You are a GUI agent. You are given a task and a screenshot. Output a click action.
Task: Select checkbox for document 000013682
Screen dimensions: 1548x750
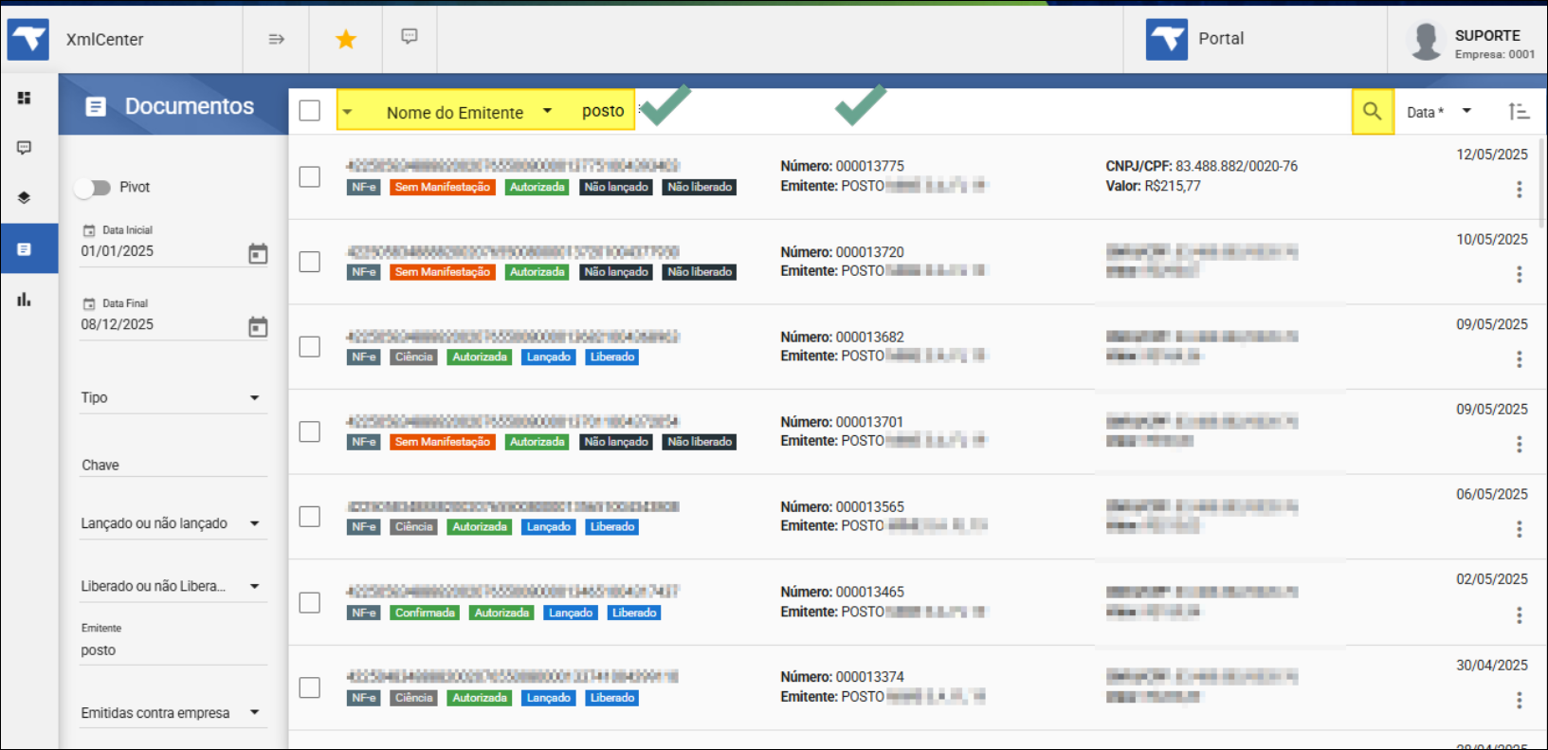click(310, 347)
